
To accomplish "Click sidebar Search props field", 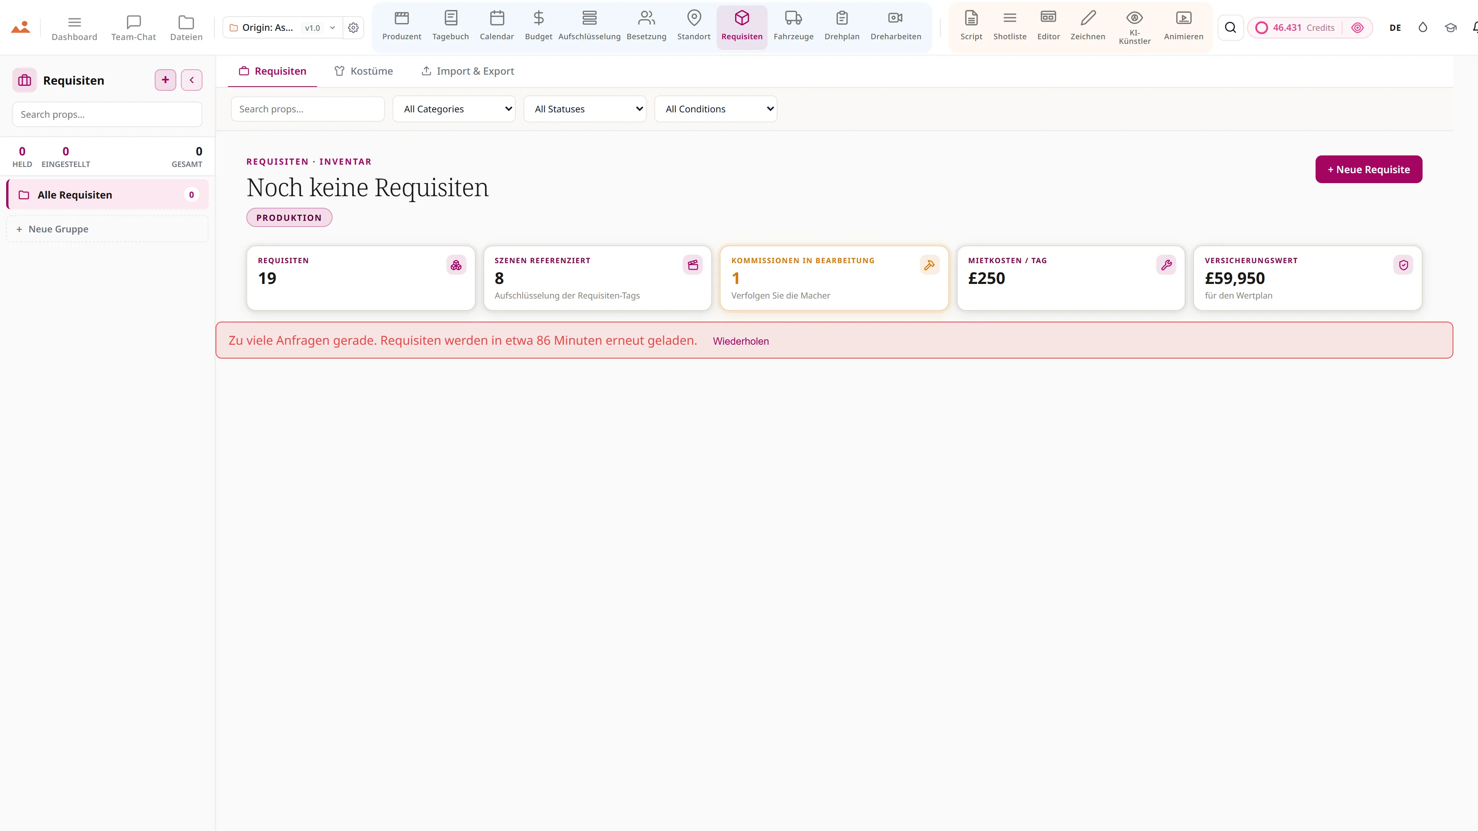I will (x=107, y=114).
